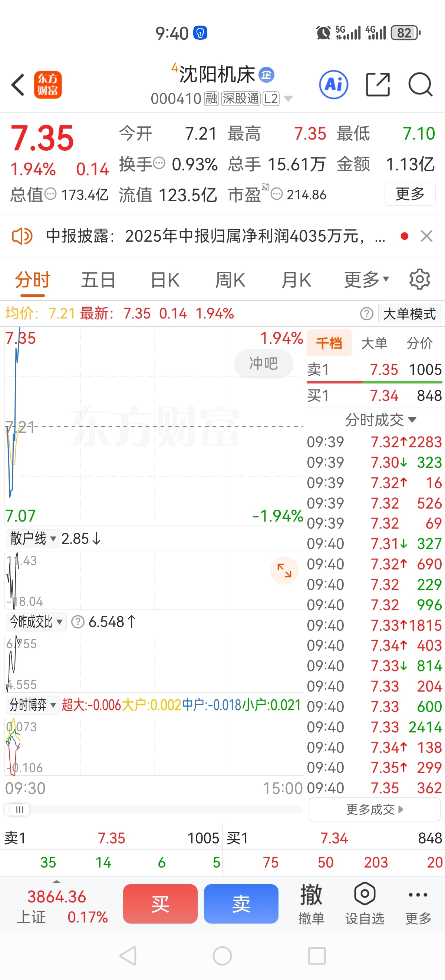The height and width of the screenshot is (980, 445).
Task: Tap the info icon beside 总值
Action: (x=50, y=194)
